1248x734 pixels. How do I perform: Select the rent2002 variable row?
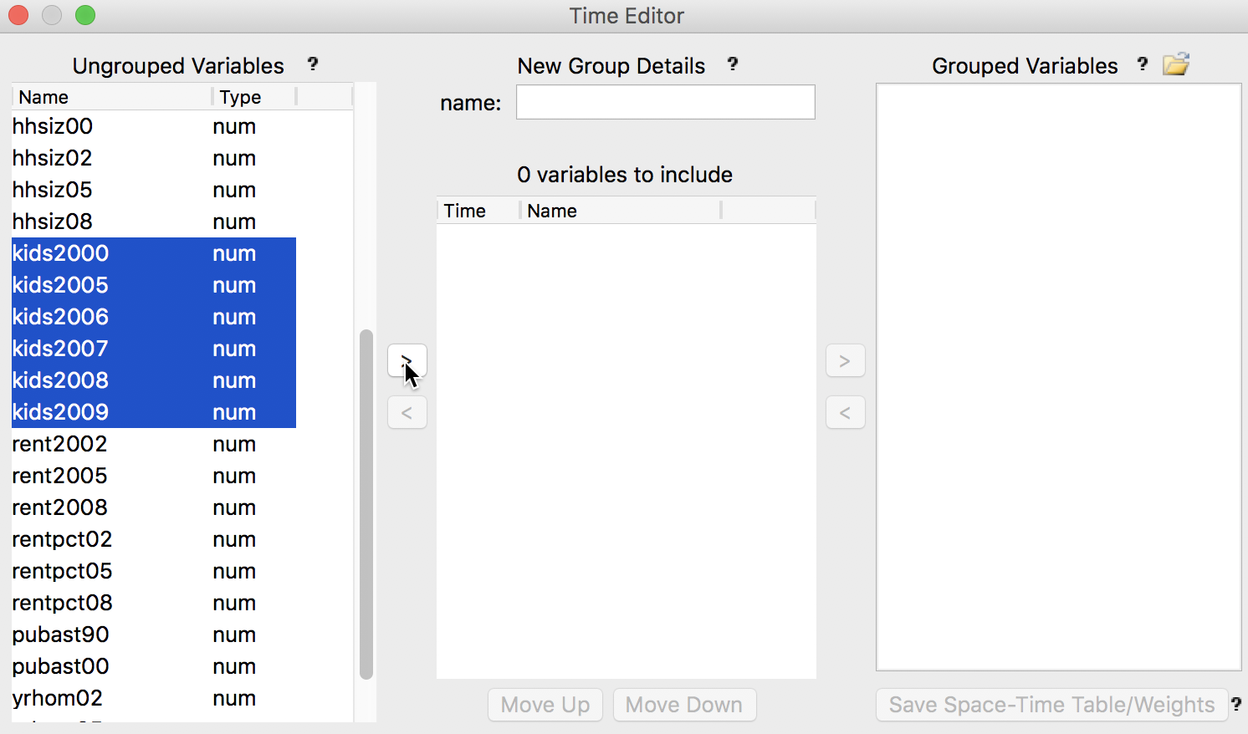(x=154, y=444)
